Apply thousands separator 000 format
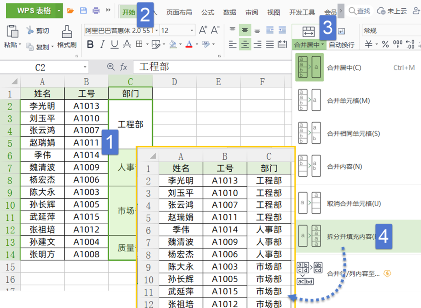Screen dimensions: 421x308 tap(398, 44)
